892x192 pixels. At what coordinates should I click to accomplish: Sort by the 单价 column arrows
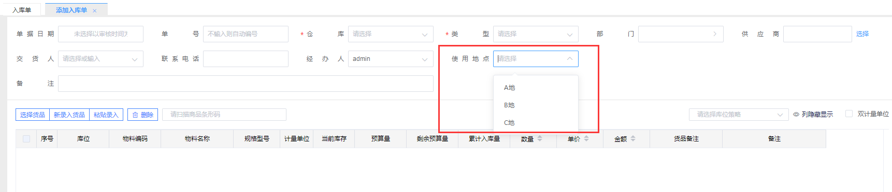coord(586,139)
